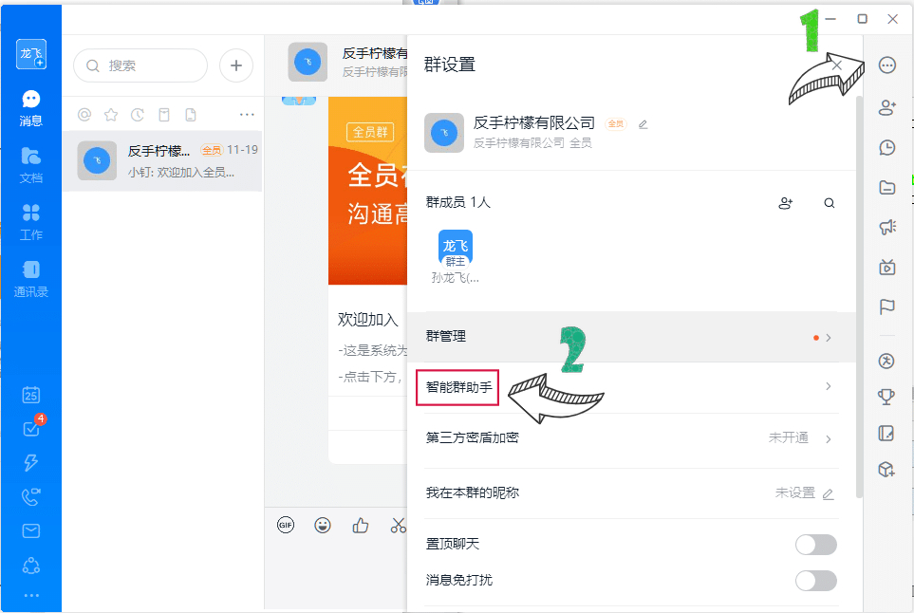Click the cube plus icon in right toolbar

tap(886, 469)
